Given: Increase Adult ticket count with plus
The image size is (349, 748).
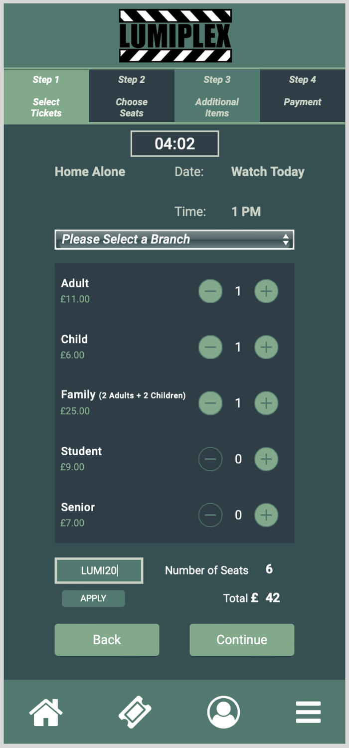Looking at the screenshot, I should pyautogui.click(x=266, y=291).
